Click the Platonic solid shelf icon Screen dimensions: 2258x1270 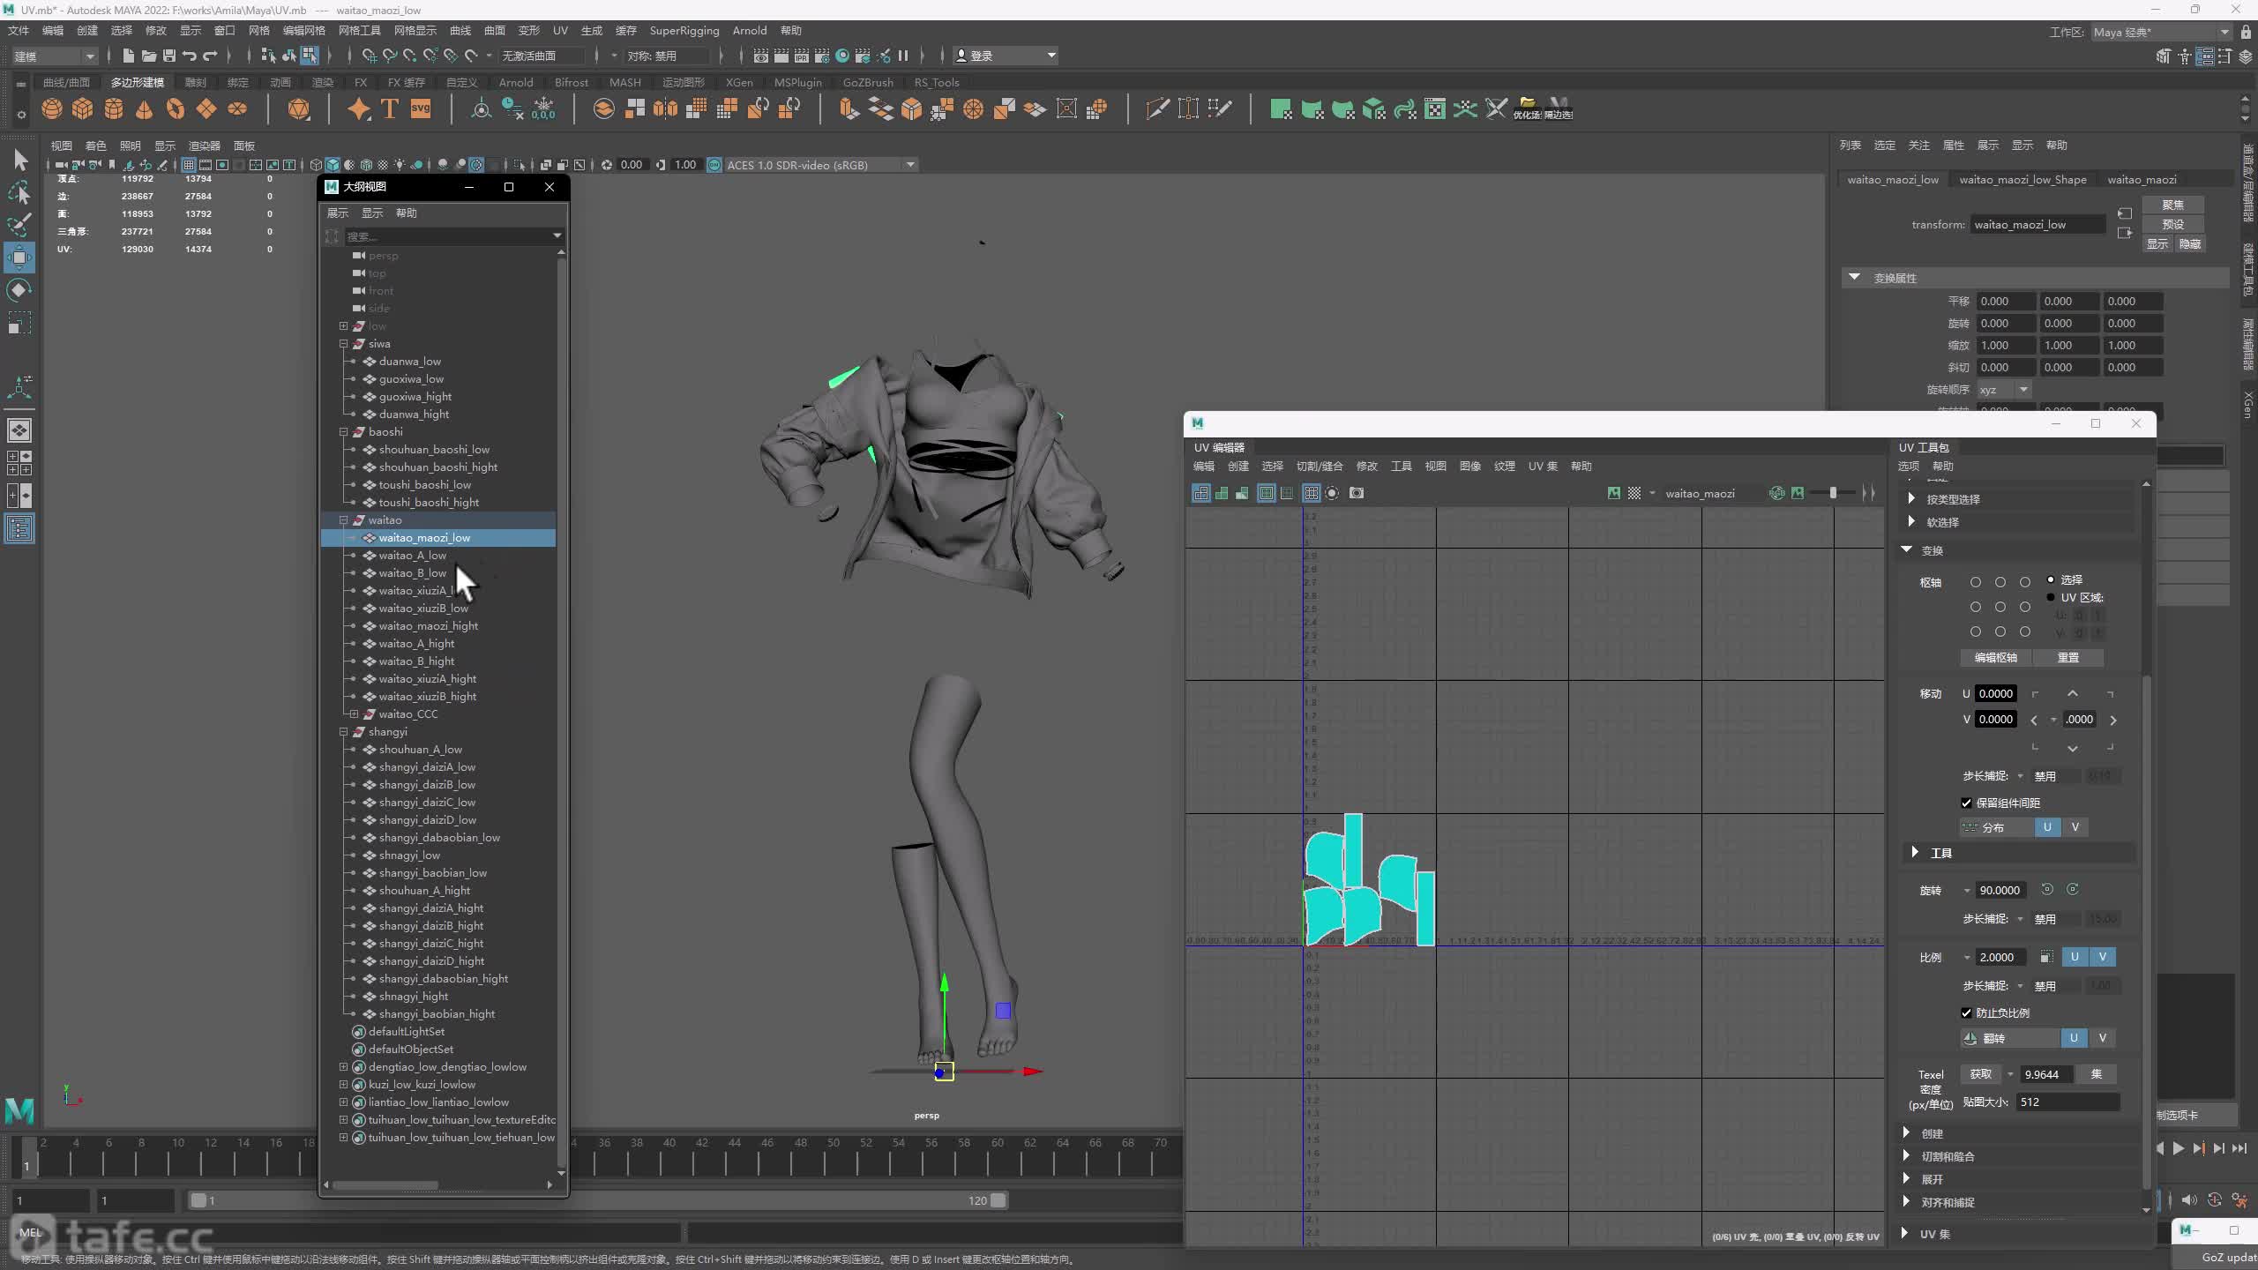coord(299,108)
